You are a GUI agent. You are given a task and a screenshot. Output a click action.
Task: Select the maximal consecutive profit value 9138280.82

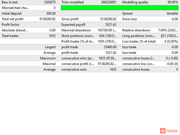pos(107,64)
